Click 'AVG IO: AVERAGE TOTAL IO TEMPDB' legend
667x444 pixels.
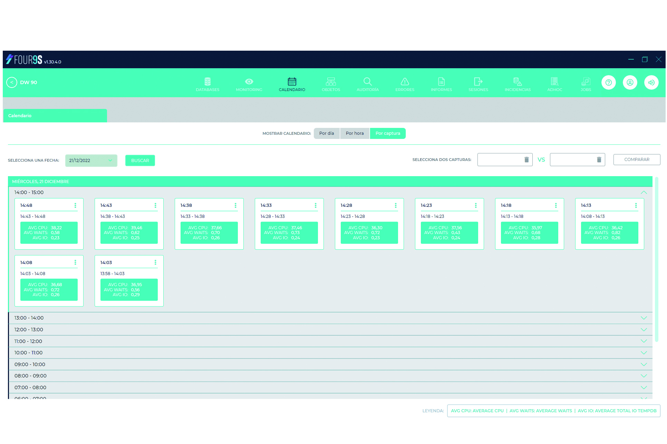pos(617,411)
